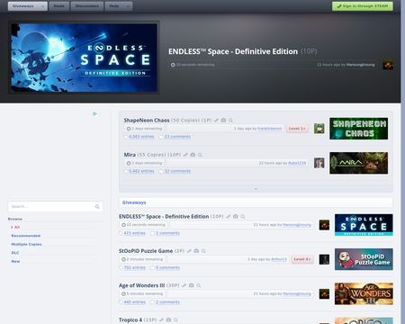405x324 pixels.
Task: Click the AdChoices triangle icon in sidebar
Action: [x=94, y=113]
